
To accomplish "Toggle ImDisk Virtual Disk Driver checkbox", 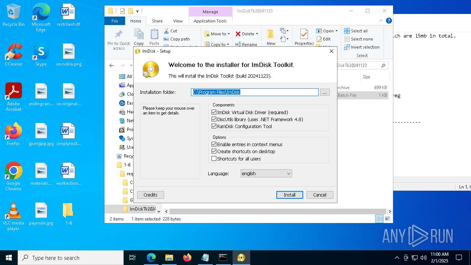I will 214,112.
